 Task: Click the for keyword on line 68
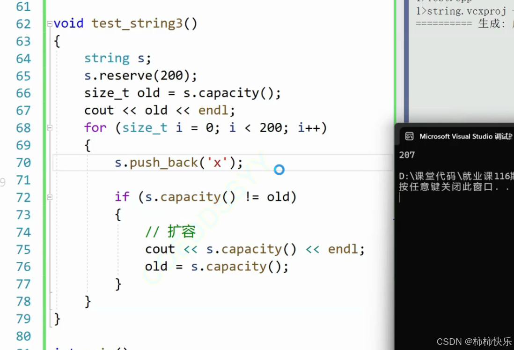click(x=95, y=127)
